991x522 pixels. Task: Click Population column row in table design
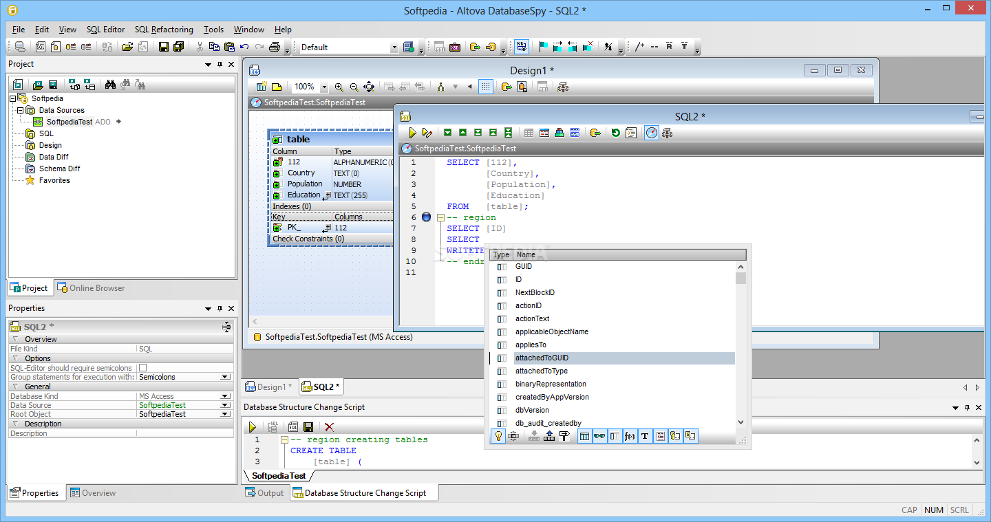click(x=330, y=184)
